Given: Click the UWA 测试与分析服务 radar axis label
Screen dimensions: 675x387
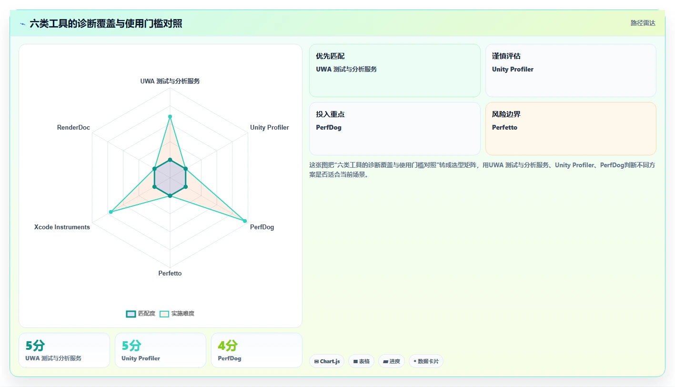Looking at the screenshot, I should pos(170,81).
